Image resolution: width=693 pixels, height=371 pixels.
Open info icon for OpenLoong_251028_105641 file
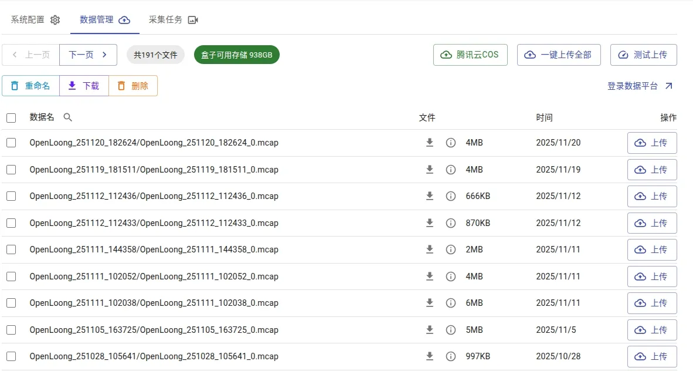point(451,356)
